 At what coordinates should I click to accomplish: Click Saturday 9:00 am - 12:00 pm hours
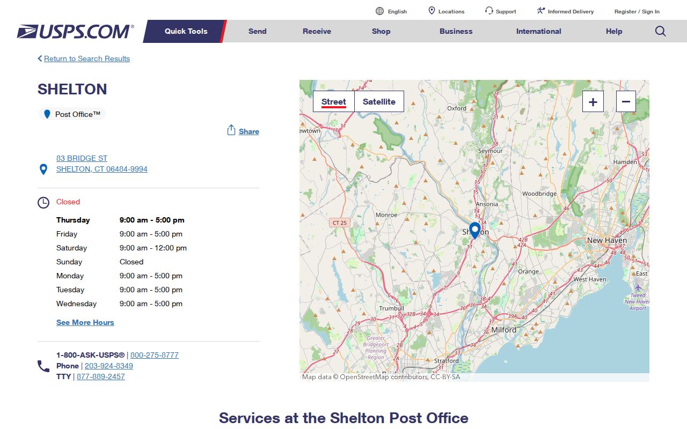[x=153, y=248]
